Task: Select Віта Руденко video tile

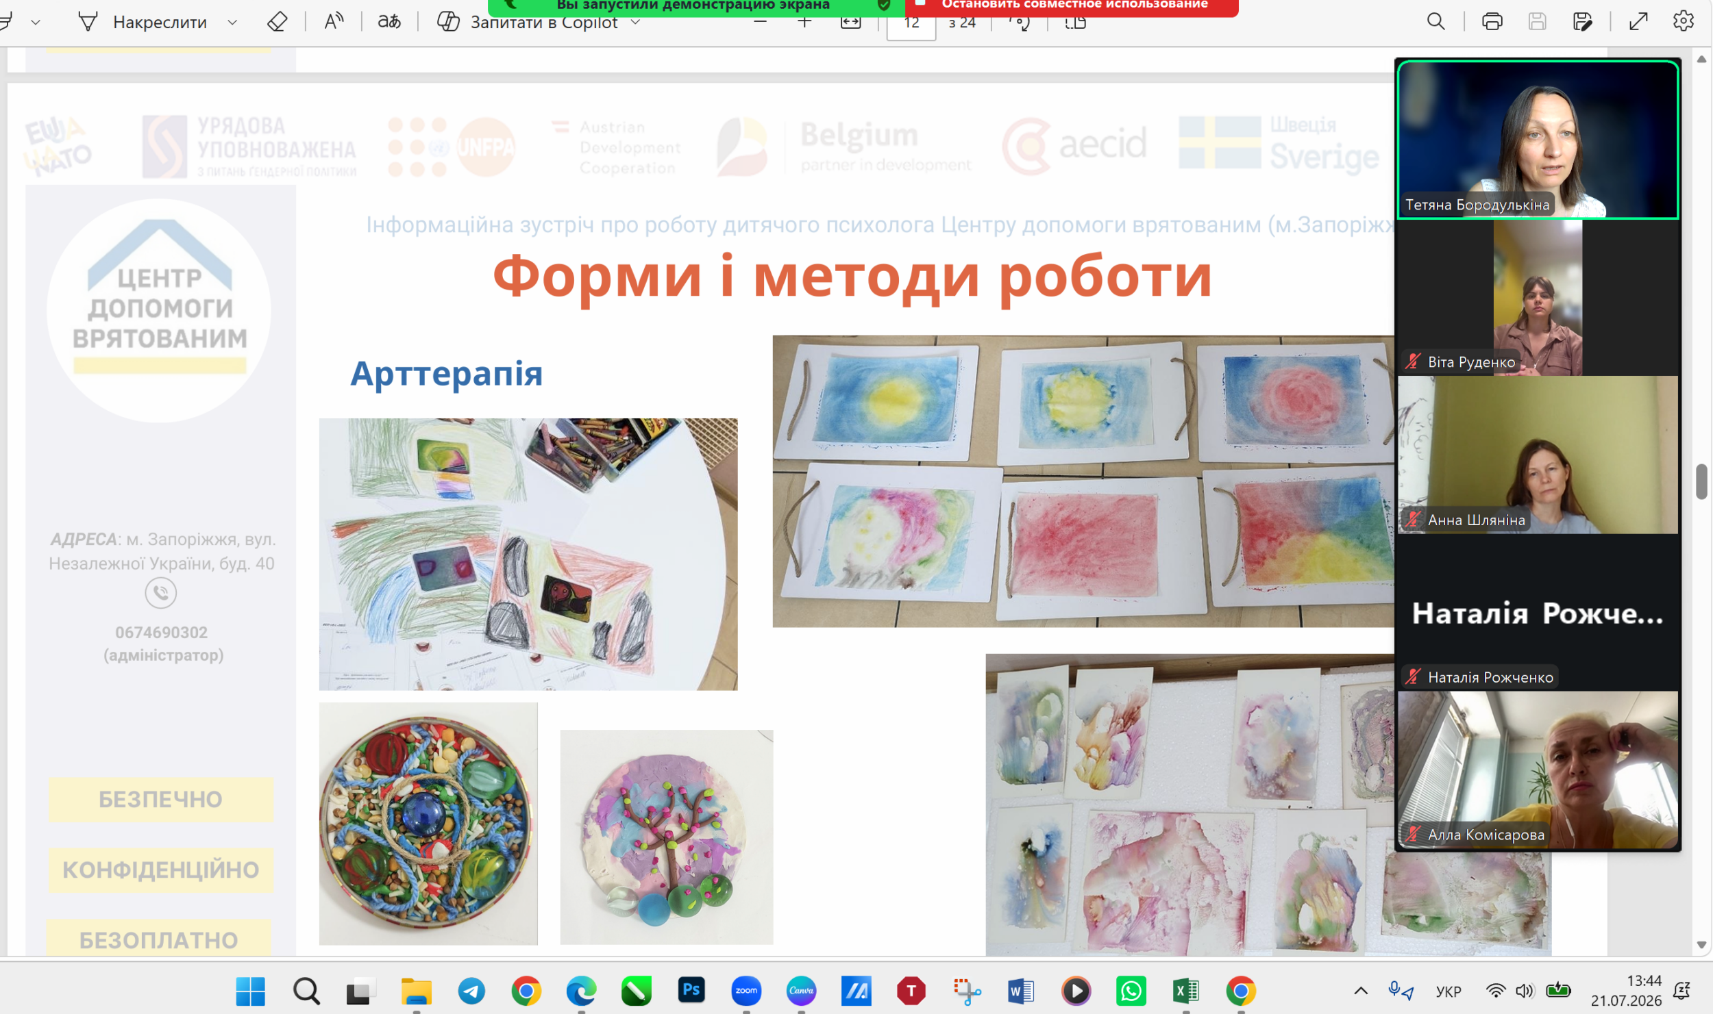Action: coord(1538,297)
